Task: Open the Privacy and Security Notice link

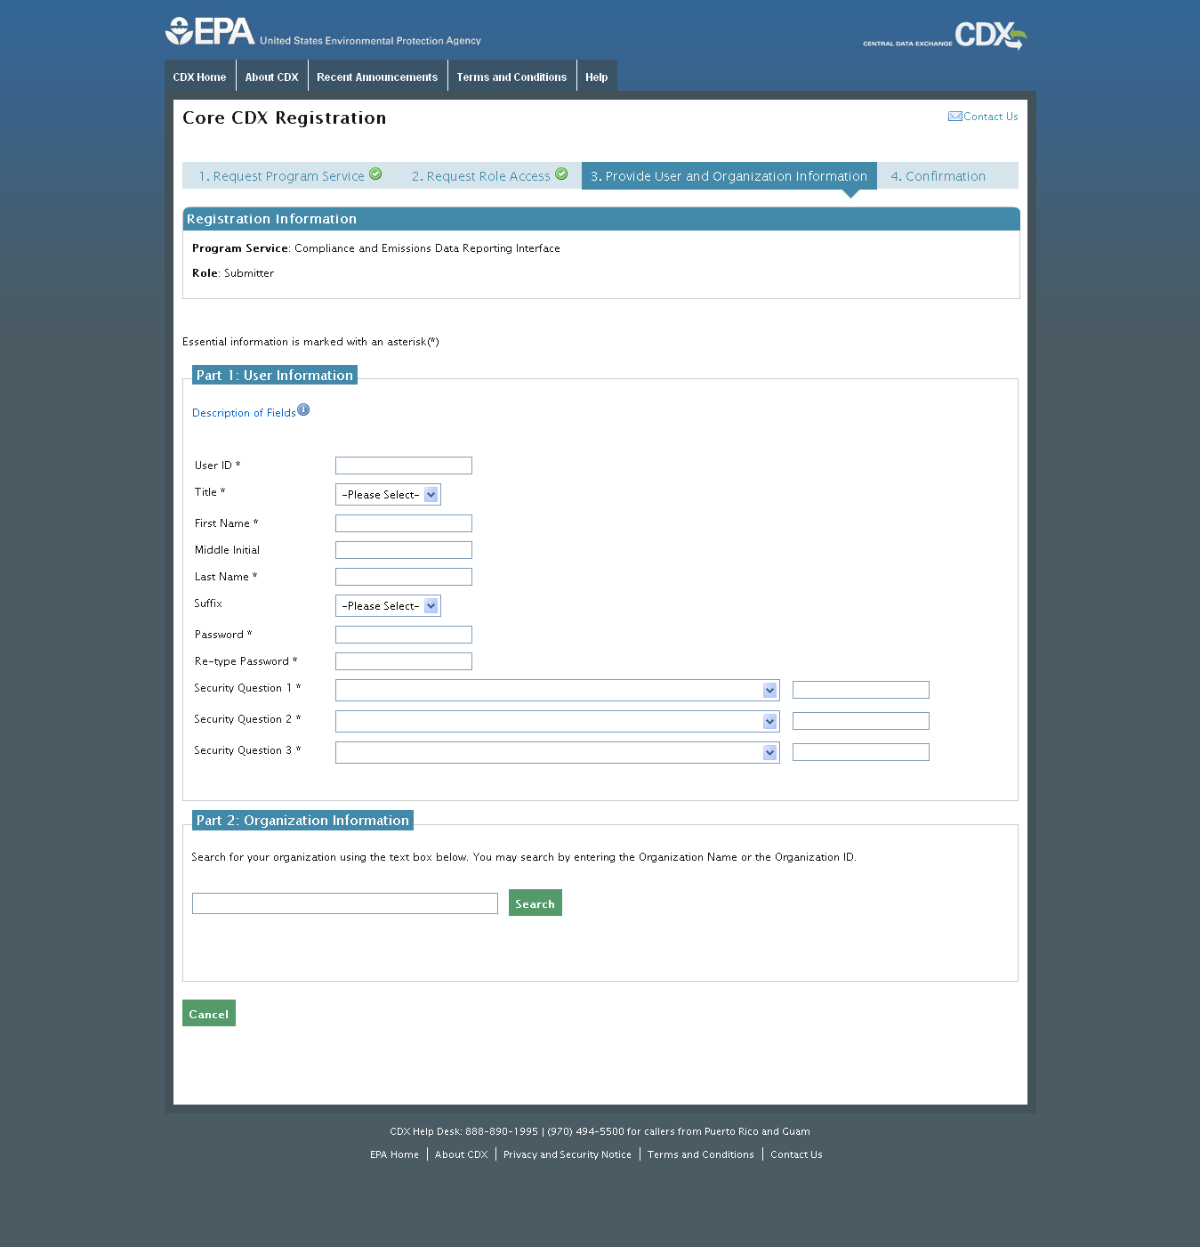Action: click(567, 1154)
